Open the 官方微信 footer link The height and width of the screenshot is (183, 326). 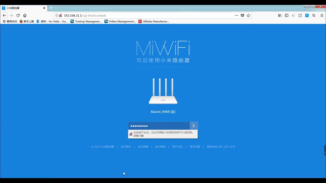(x=160, y=147)
